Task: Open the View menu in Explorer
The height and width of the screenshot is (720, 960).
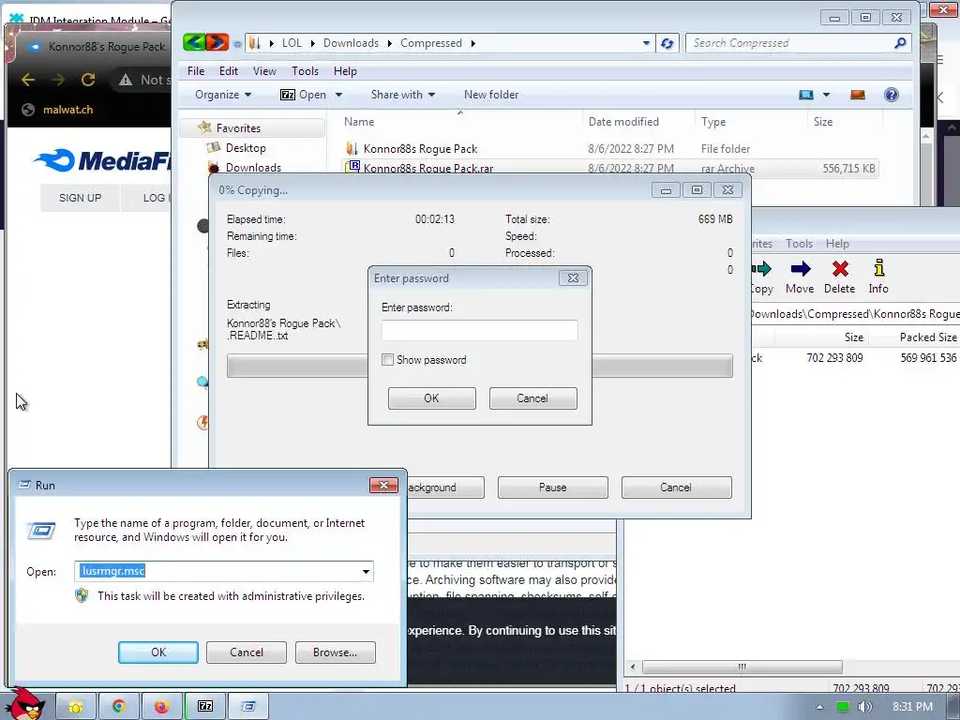Action: pyautogui.click(x=264, y=71)
